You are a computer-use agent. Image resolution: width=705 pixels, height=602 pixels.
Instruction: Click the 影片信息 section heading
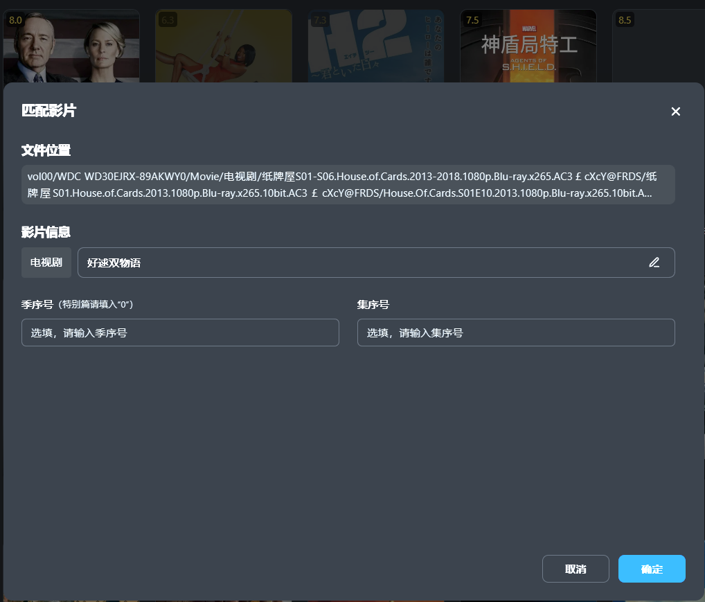click(46, 231)
